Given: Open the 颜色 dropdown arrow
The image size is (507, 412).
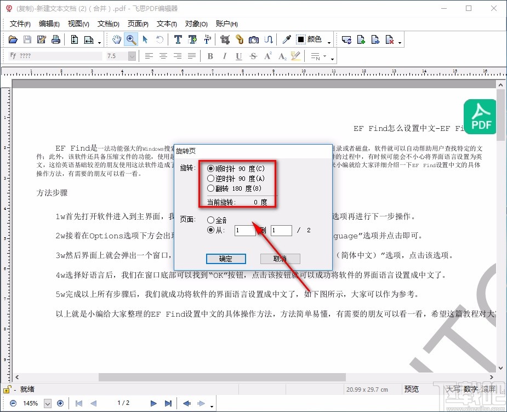Looking at the screenshot, I should [x=329, y=42].
